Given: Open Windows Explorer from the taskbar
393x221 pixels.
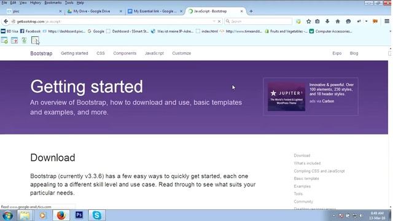Looking at the screenshot, I should pyautogui.click(x=25, y=215).
